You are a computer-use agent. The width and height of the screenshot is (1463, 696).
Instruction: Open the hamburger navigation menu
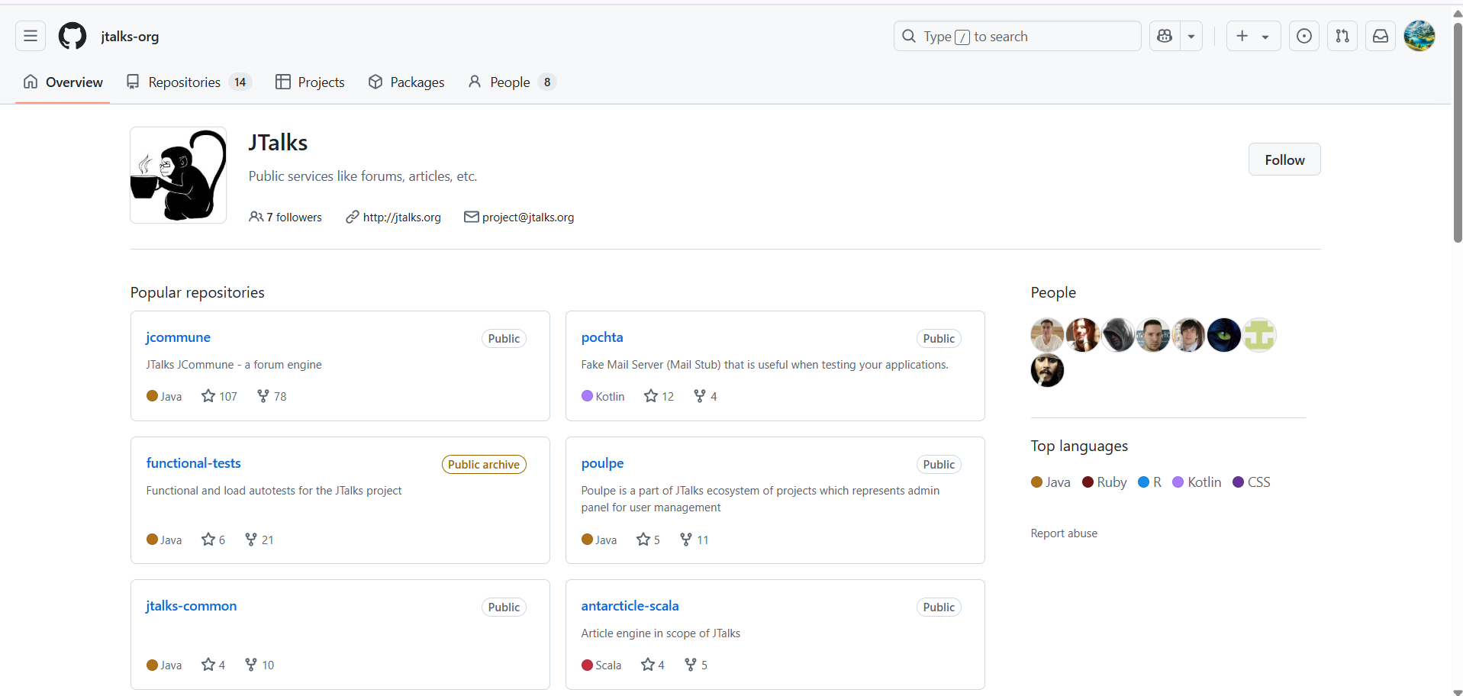coord(31,36)
